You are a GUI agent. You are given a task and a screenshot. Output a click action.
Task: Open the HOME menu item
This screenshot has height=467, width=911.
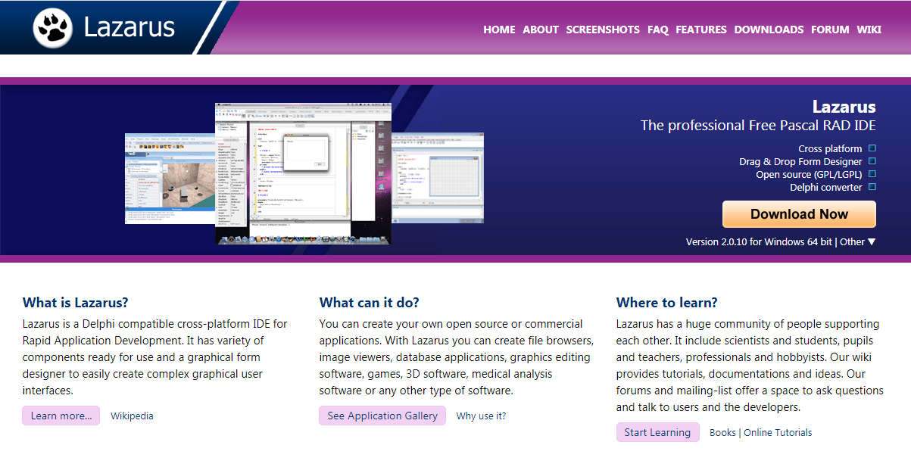499,30
